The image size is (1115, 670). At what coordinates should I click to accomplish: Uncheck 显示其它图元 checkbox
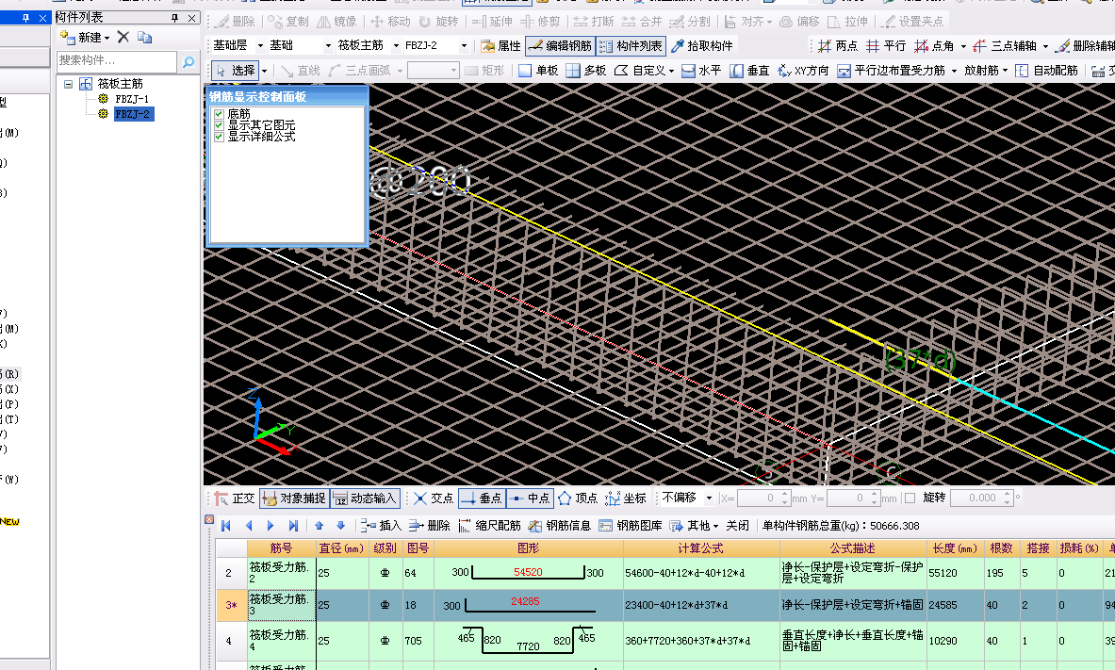[x=219, y=125]
